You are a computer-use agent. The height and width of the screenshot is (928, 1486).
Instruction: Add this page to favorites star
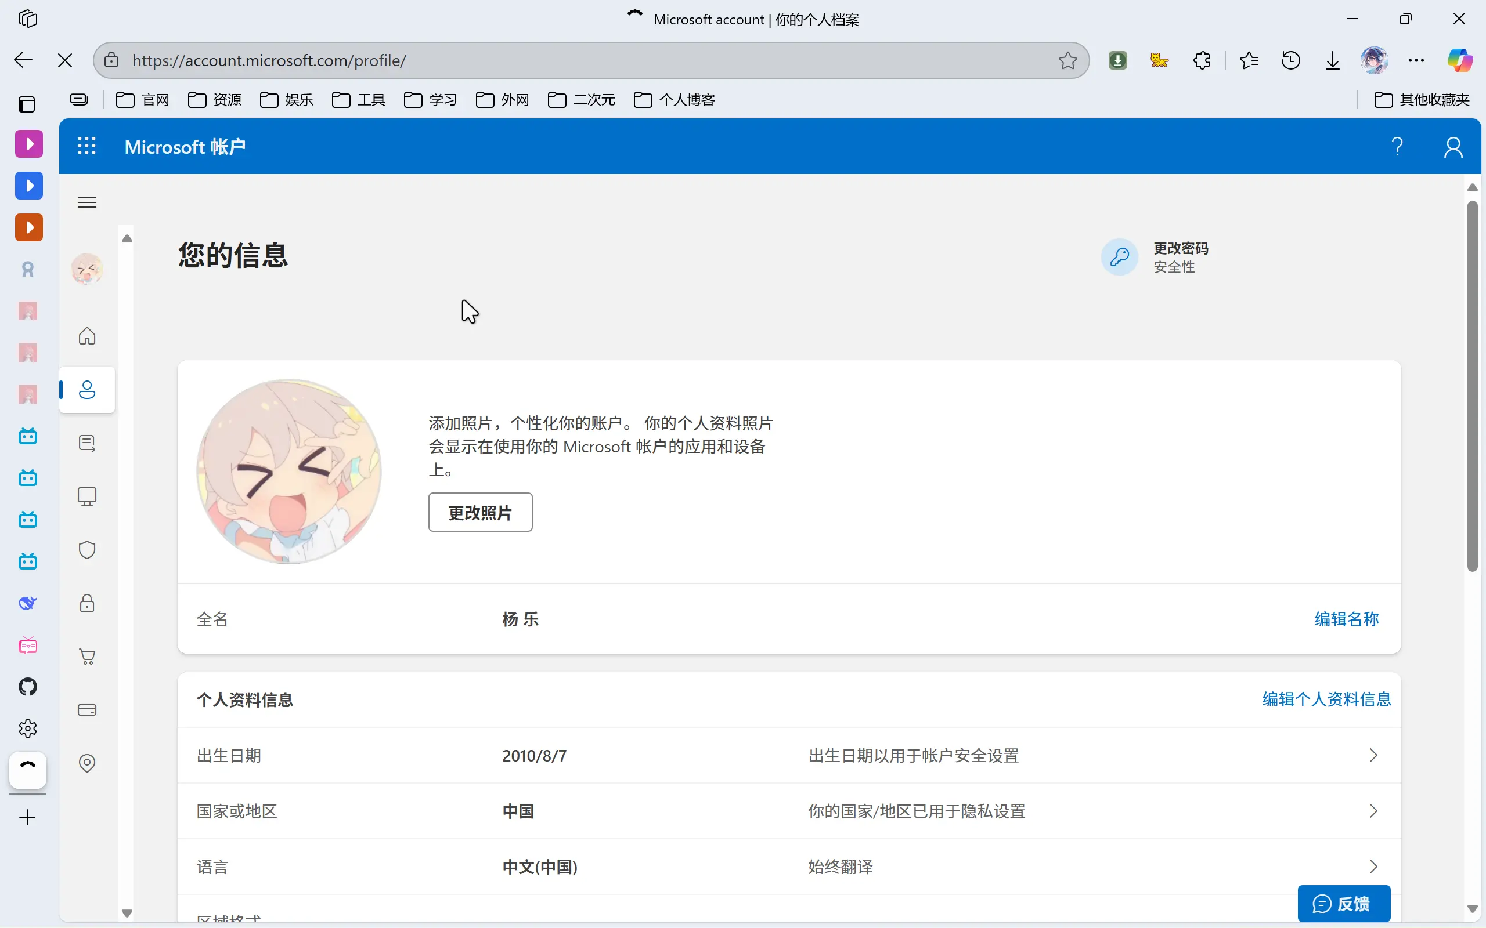(x=1067, y=60)
